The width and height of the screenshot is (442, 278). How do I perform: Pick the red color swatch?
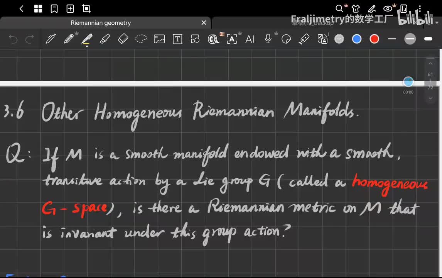[x=375, y=39]
